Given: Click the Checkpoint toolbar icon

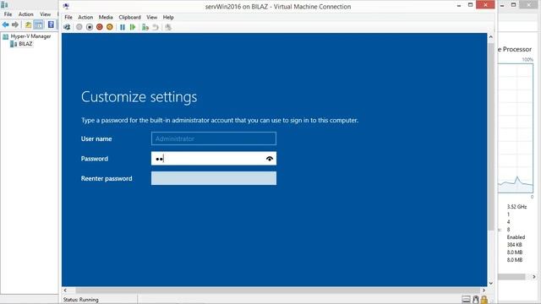Looking at the screenshot, I should 145,27.
